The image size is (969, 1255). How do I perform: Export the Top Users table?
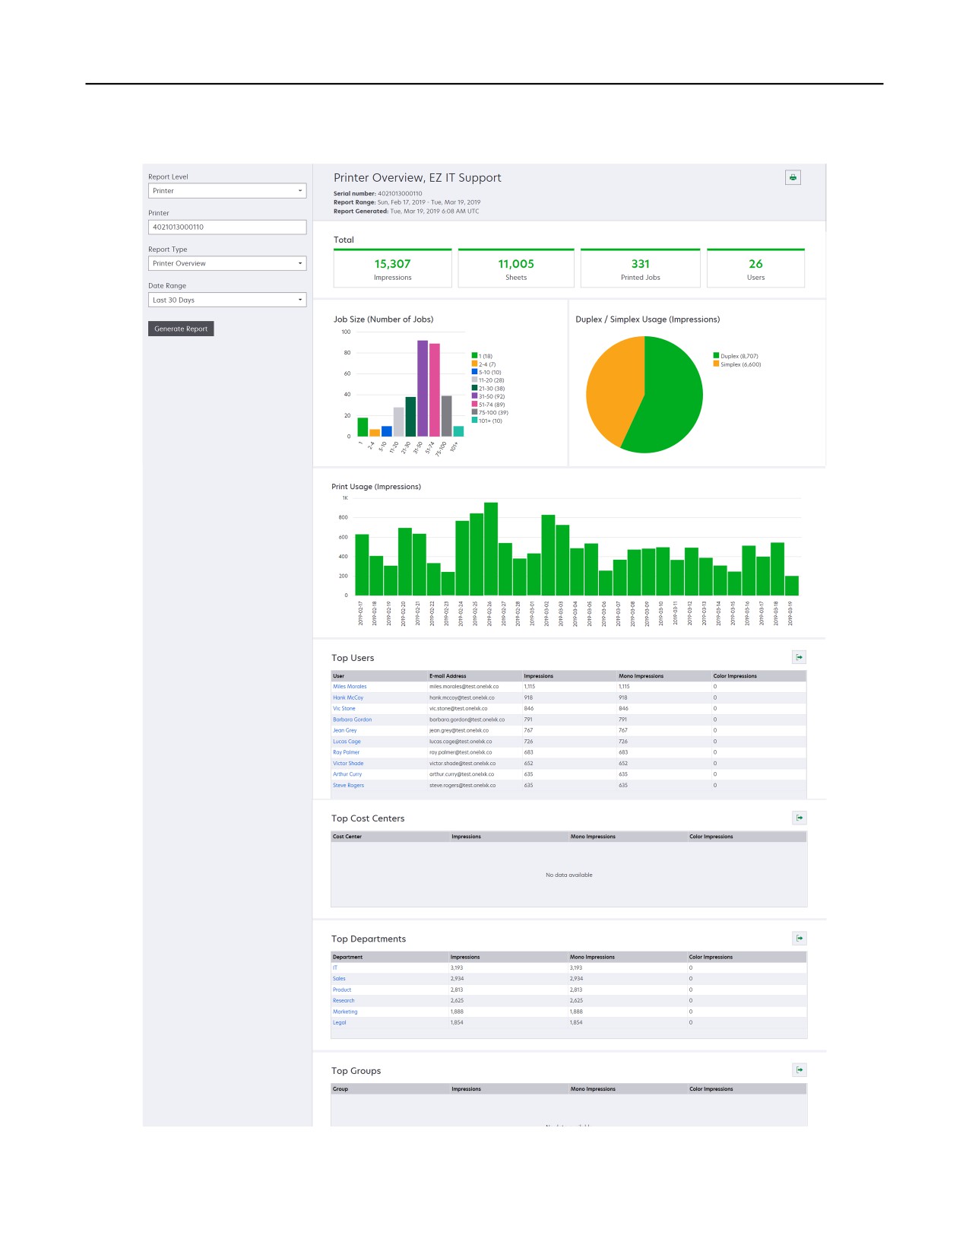(800, 657)
